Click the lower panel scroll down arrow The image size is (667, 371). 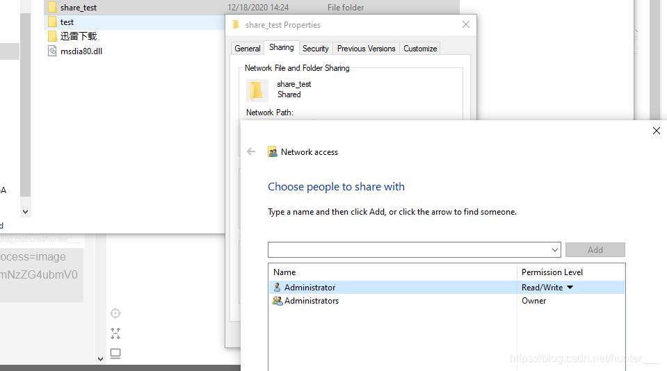100,359
